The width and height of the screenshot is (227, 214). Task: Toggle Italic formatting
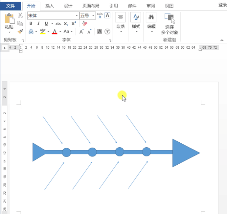[x=38, y=23]
